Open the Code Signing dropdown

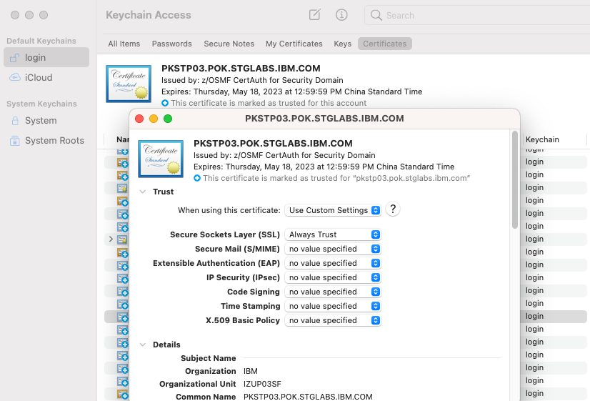333,292
